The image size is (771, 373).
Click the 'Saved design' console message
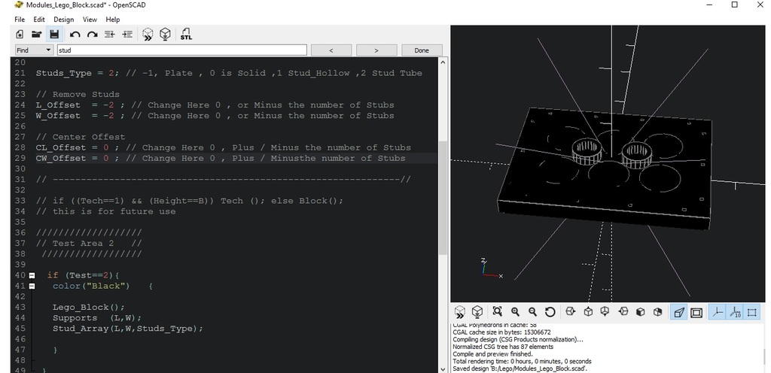pyautogui.click(x=520, y=368)
